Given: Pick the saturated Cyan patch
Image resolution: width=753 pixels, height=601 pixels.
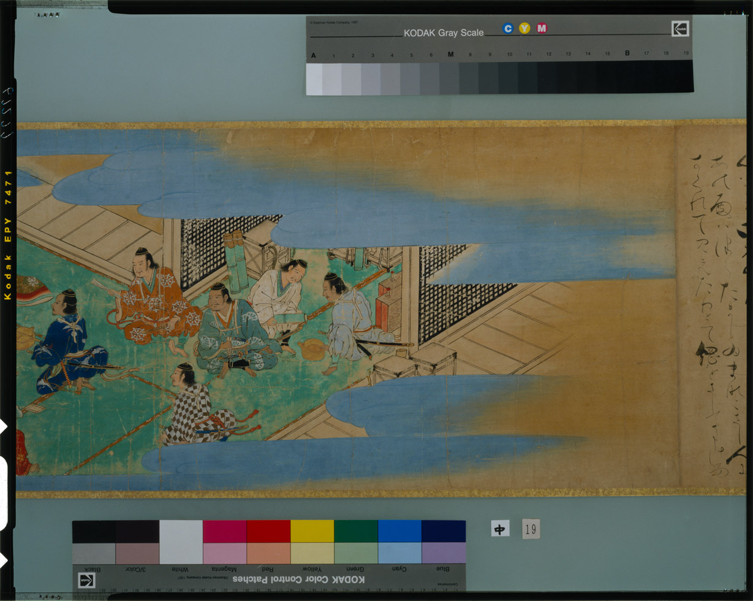Looking at the screenshot, I should click(399, 532).
